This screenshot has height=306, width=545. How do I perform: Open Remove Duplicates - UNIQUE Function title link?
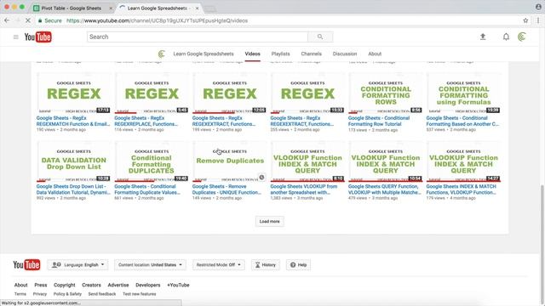(227, 190)
